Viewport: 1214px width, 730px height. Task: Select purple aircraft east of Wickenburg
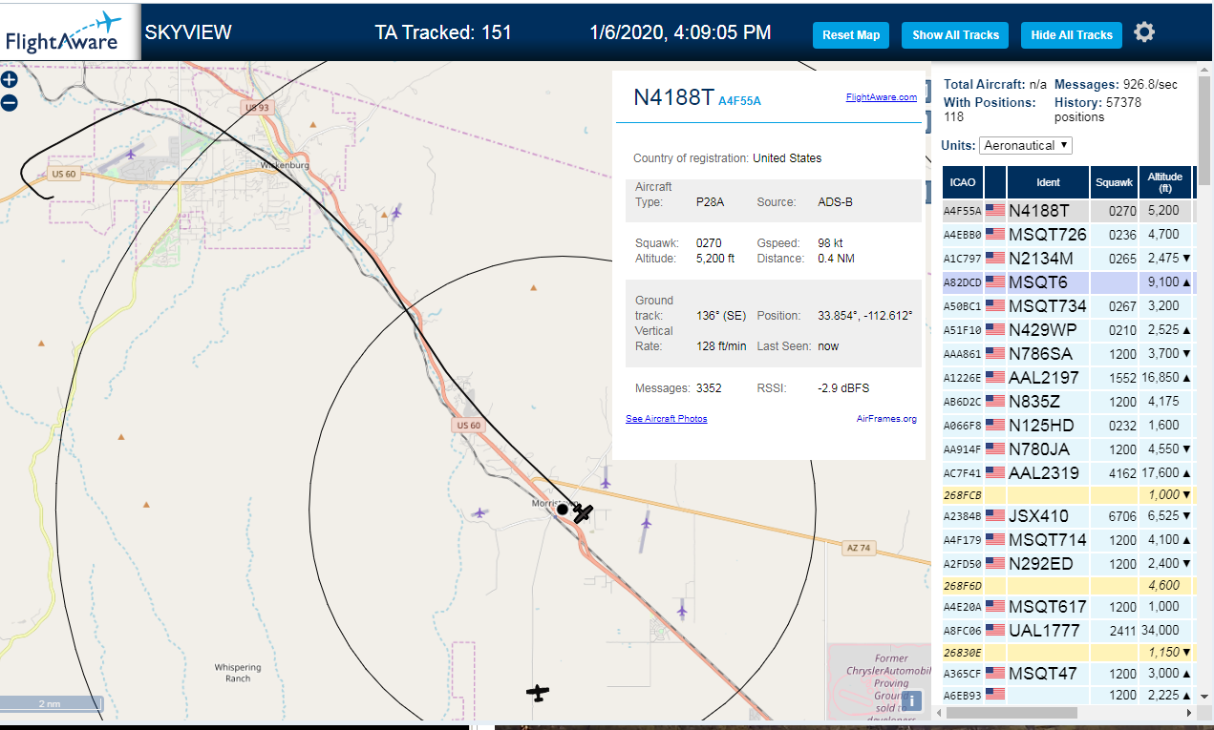click(x=395, y=211)
